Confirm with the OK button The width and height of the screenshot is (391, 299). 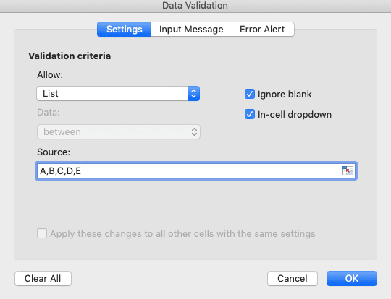pos(352,278)
